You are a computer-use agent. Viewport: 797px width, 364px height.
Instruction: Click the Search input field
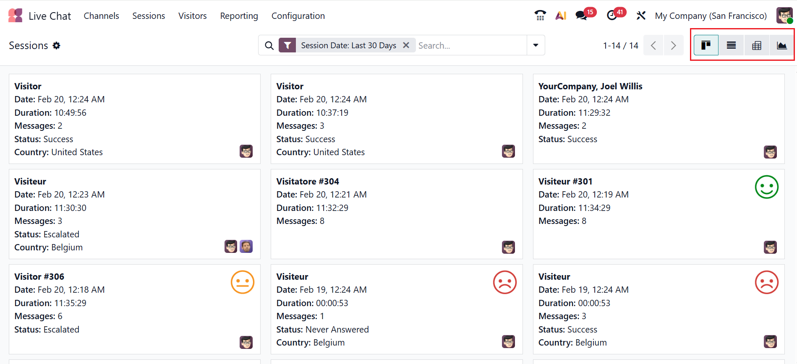[470, 45]
